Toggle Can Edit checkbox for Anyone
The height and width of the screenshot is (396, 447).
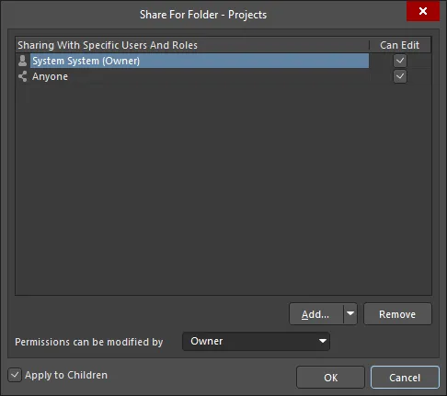click(x=400, y=76)
